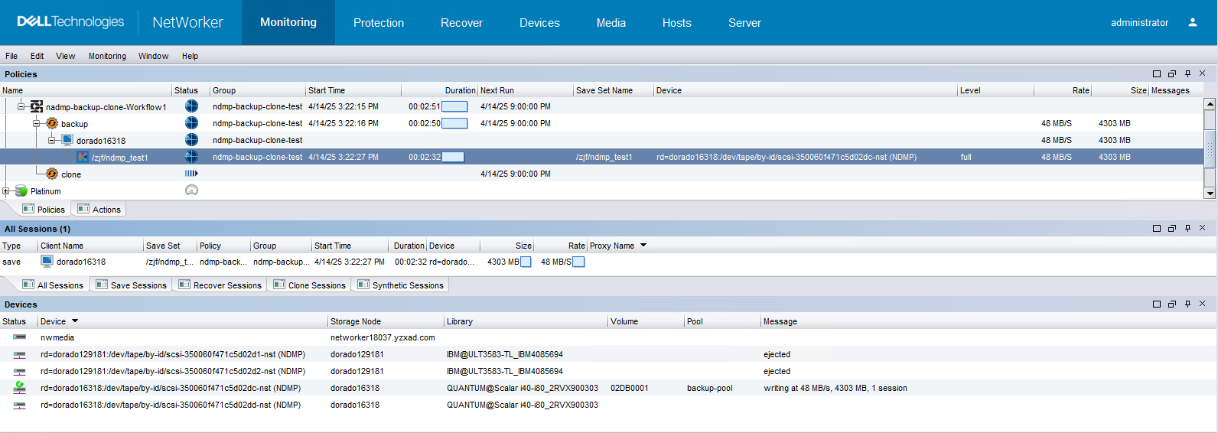Open the Monitoring tab in top navigation

click(x=288, y=22)
